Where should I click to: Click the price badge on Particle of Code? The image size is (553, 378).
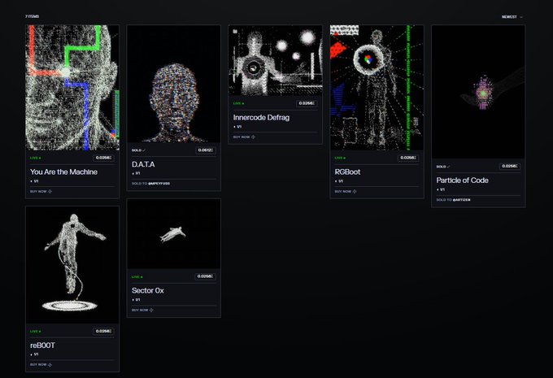[510, 166]
